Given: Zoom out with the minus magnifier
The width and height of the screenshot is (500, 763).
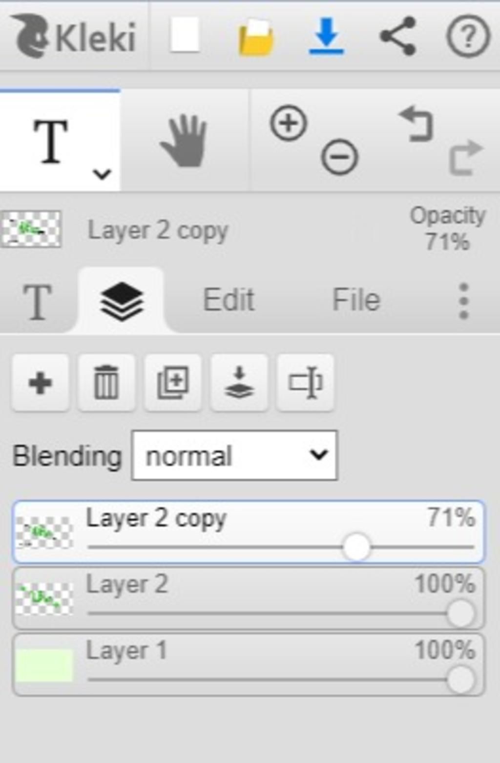Looking at the screenshot, I should (x=339, y=158).
